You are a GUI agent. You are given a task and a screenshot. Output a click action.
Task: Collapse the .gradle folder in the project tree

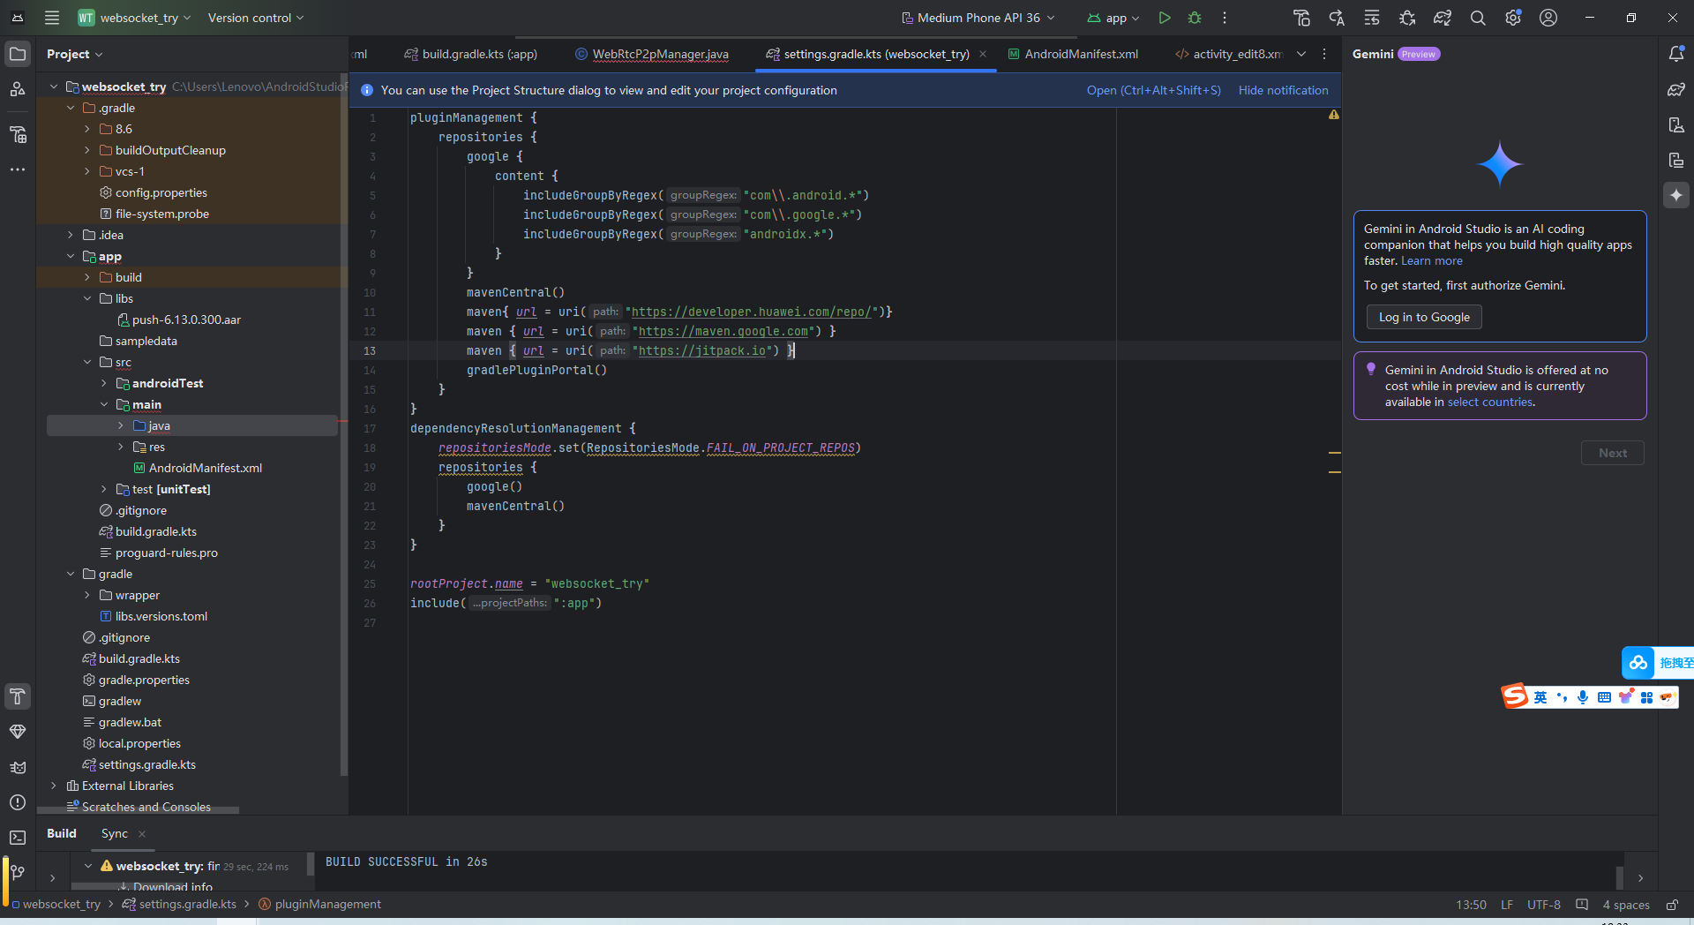pos(71,108)
